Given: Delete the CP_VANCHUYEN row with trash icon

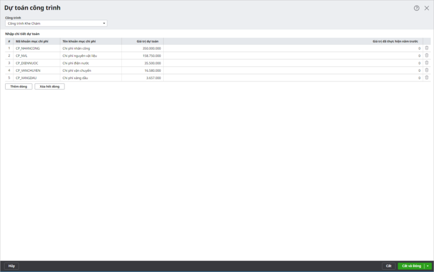Looking at the screenshot, I should [427, 70].
